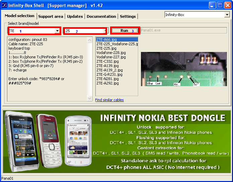Open the Find similar cables link
Viewport: 233px width, 182px height.
click(109, 100)
